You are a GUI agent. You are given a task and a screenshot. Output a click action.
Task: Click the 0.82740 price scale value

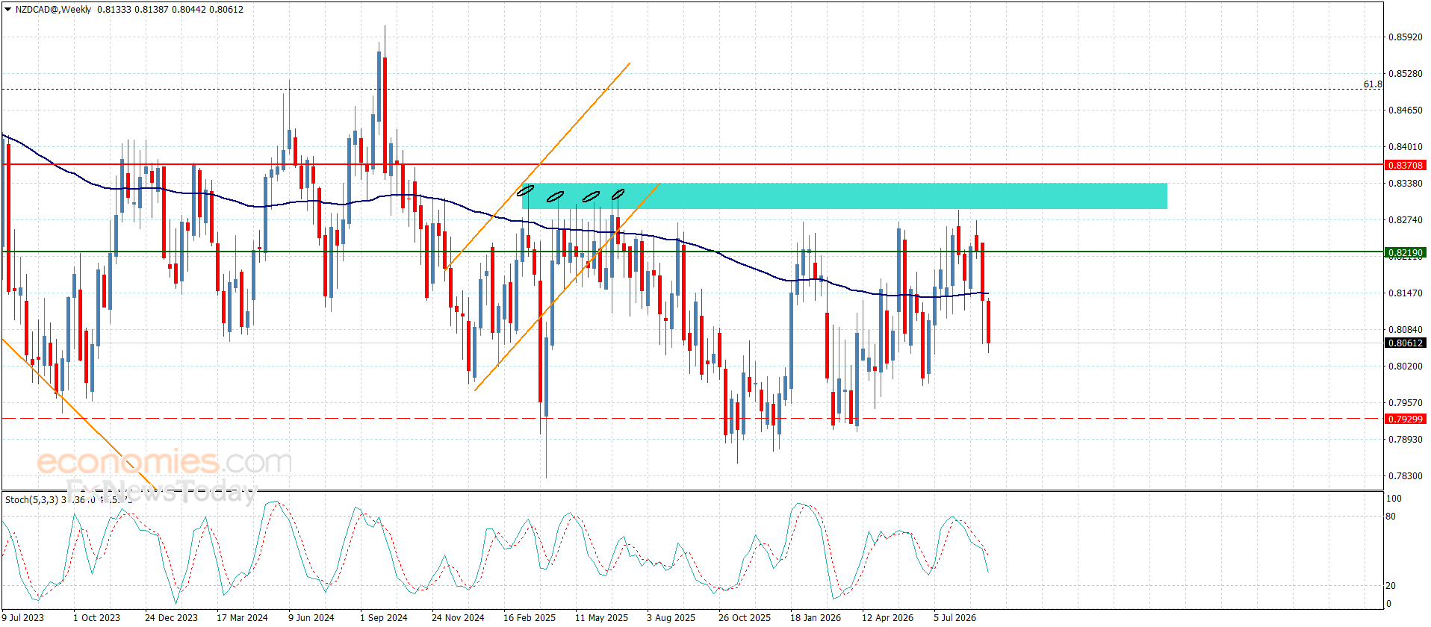click(x=1405, y=220)
